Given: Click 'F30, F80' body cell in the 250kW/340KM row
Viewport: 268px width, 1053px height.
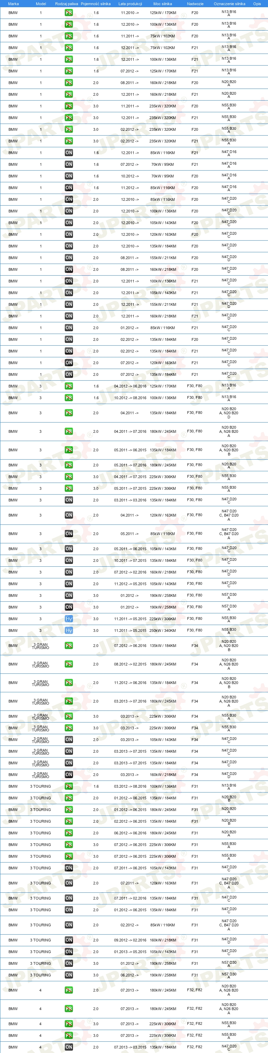Looking at the screenshot, I should tap(195, 630).
